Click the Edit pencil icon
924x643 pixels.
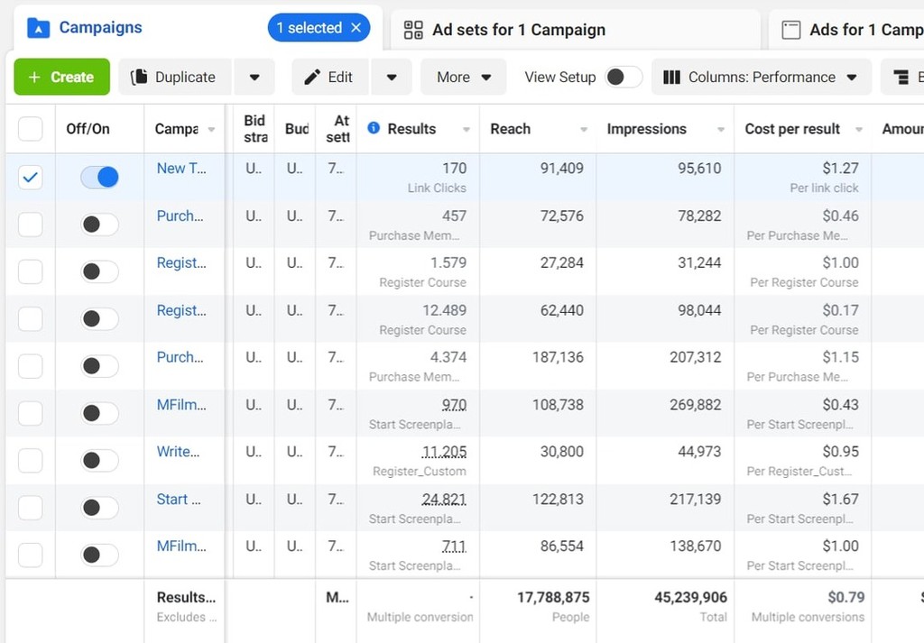(312, 78)
